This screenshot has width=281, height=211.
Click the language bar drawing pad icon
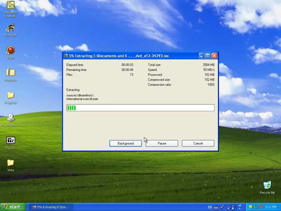coord(234,207)
